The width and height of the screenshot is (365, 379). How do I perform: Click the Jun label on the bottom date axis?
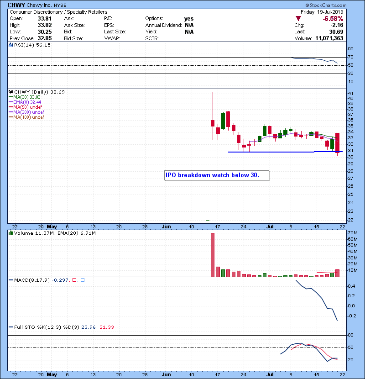pos(167,374)
